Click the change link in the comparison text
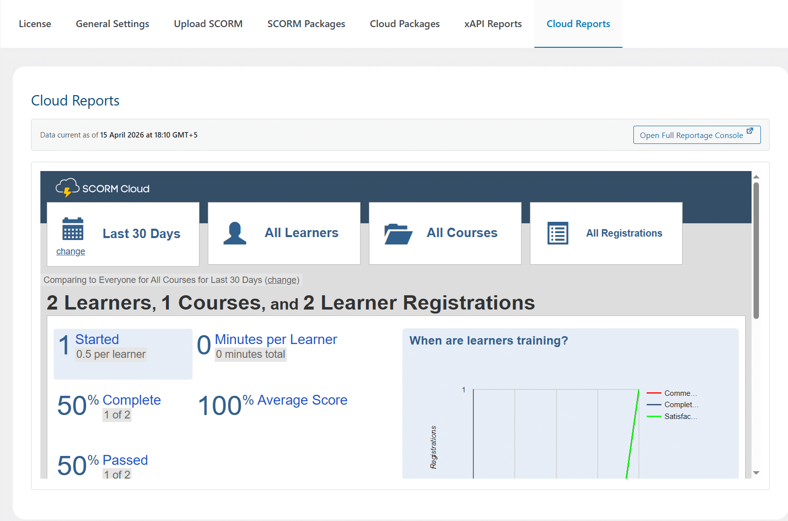Viewport: 788px width, 521px height. coord(282,280)
